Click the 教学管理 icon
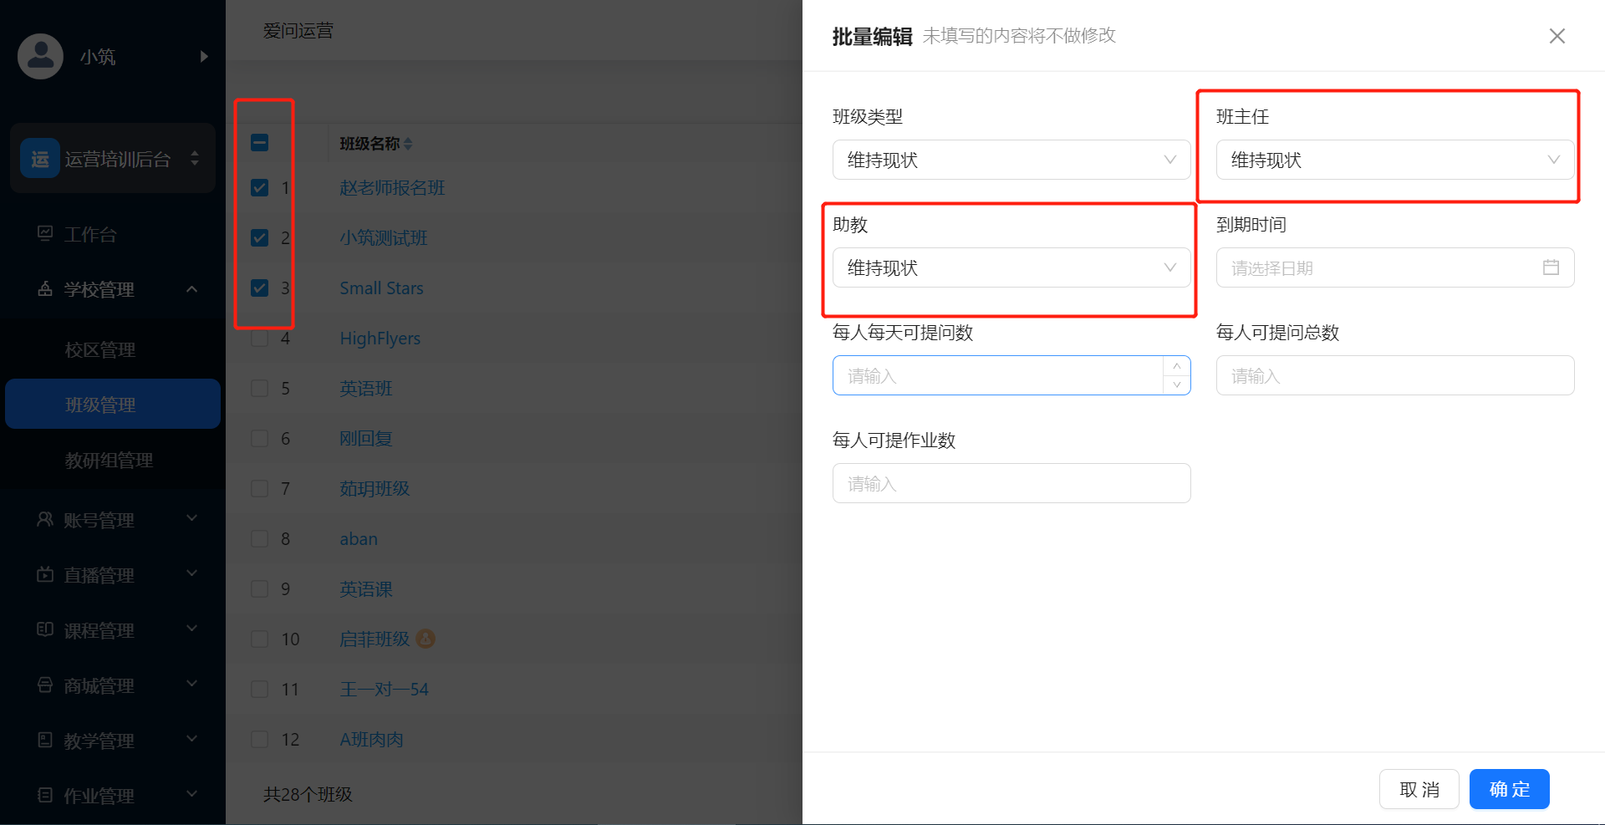This screenshot has width=1605, height=825. (x=45, y=740)
